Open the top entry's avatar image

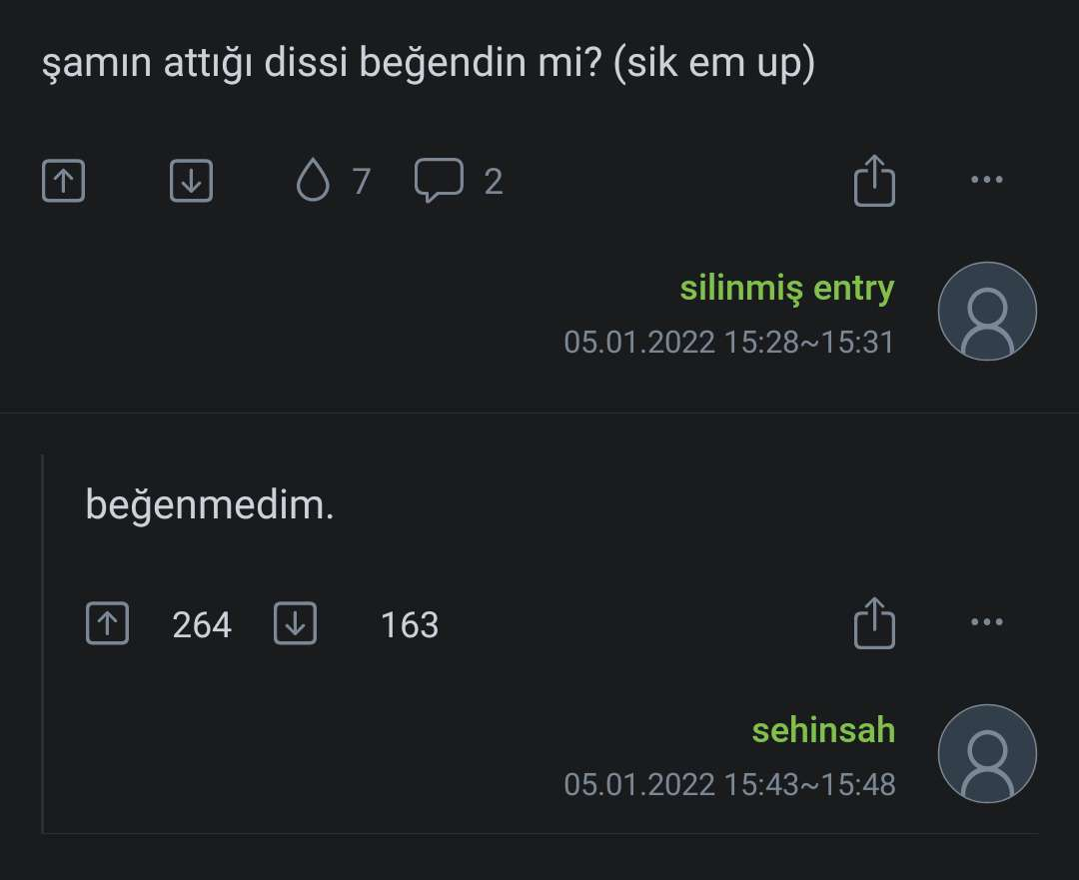[x=987, y=311]
